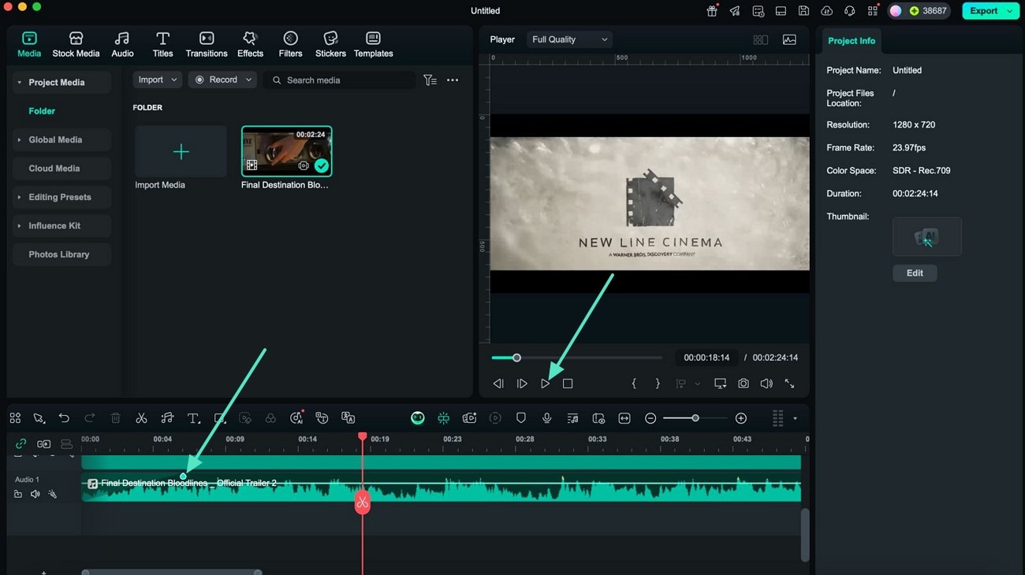
Task: Click the Import Media plus tile
Action: [x=181, y=151]
